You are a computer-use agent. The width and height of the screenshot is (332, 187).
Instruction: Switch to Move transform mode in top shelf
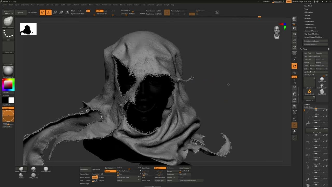[x=55, y=12]
